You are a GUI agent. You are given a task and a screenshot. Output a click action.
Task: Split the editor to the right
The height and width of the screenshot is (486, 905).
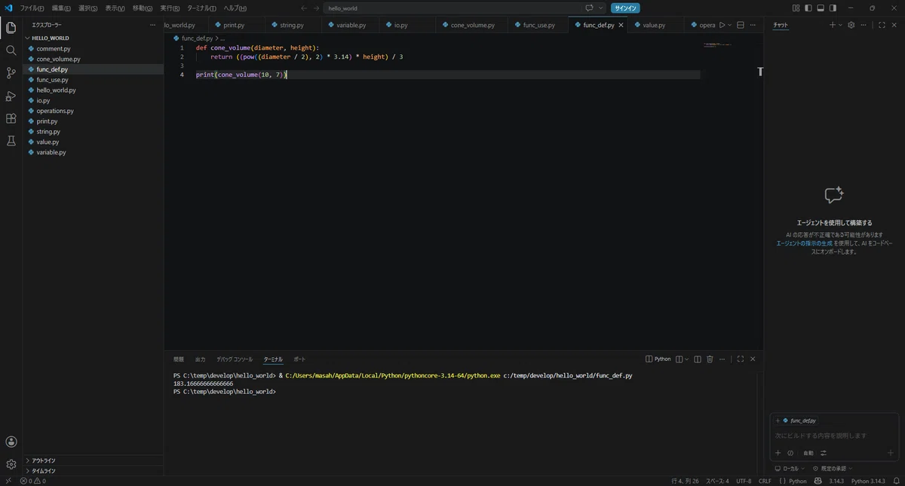[x=740, y=25]
